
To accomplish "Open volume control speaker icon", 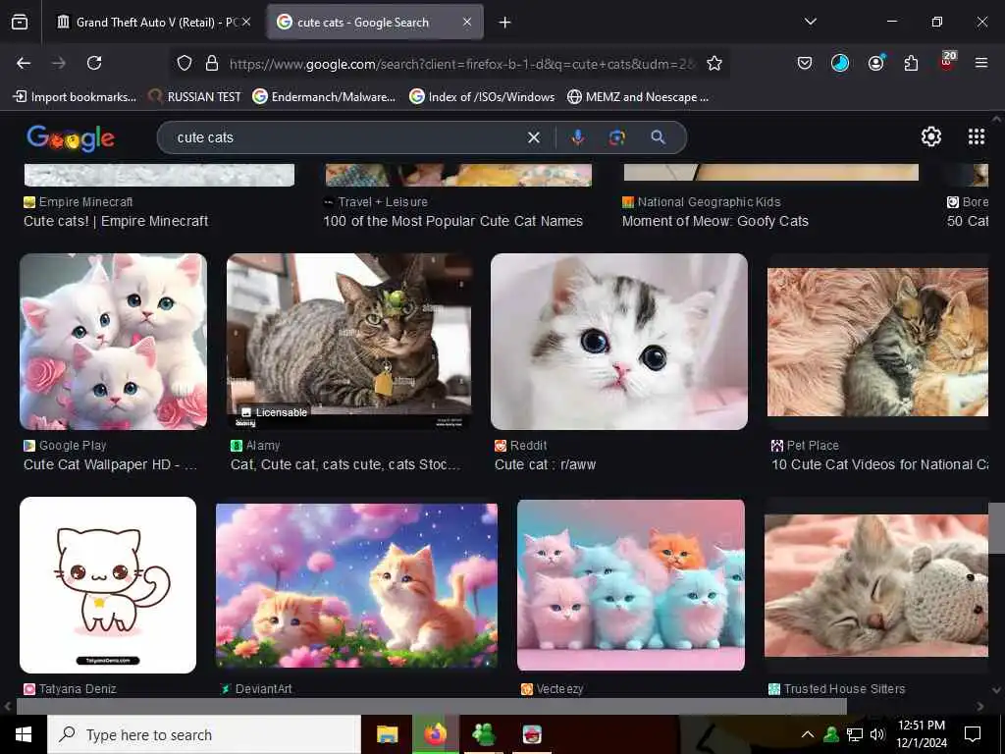I will [876, 734].
